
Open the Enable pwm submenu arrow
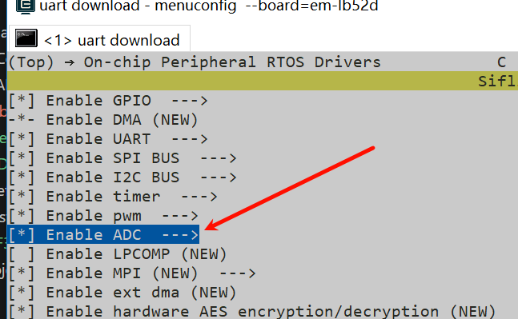pos(179,216)
